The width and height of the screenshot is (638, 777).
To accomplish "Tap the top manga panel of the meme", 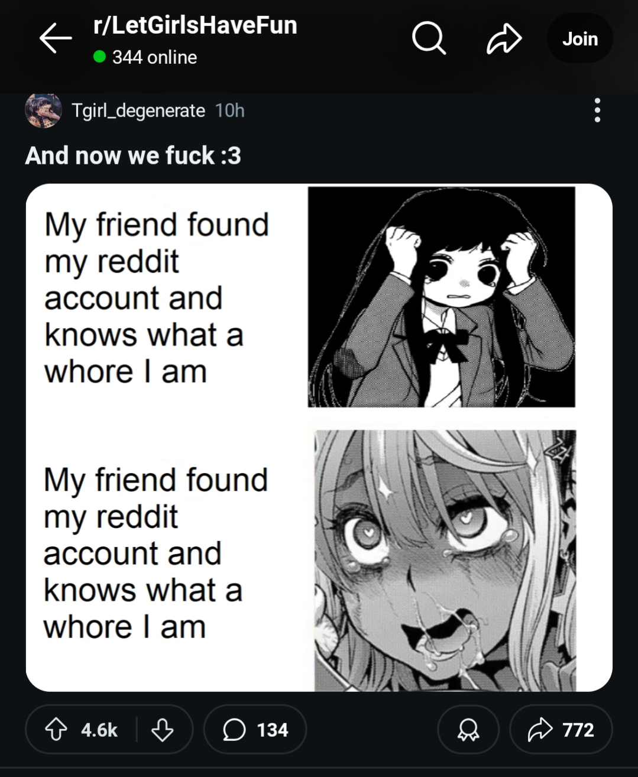I will tap(441, 297).
